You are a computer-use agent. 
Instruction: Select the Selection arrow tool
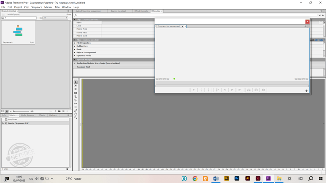point(76,82)
